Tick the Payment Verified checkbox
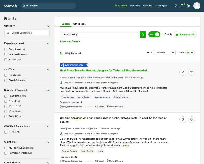The height and width of the screenshot is (164, 204). click(x=6, y=153)
